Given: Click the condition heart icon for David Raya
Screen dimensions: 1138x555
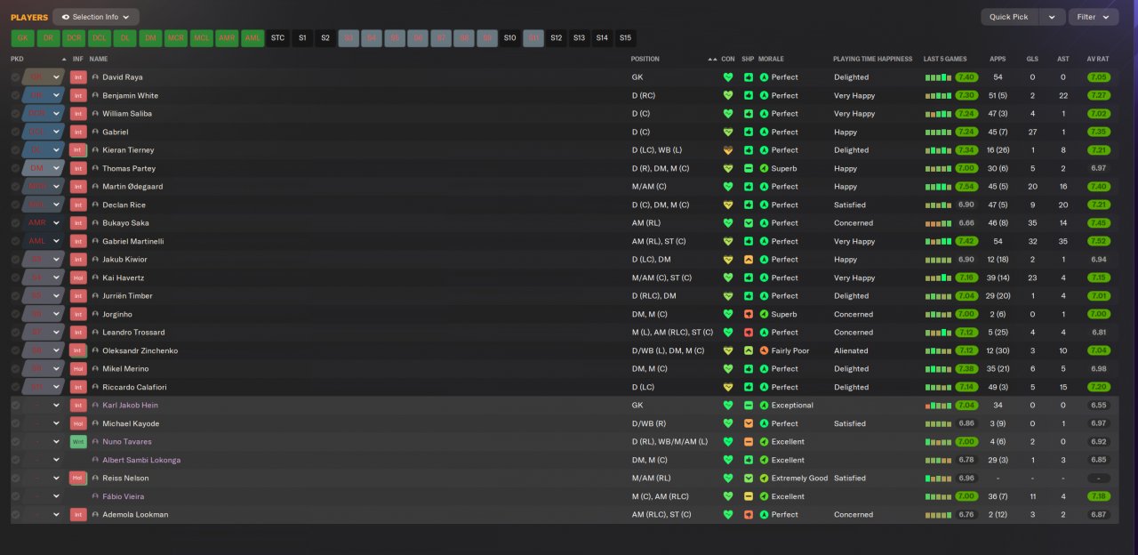Looking at the screenshot, I should (728, 77).
